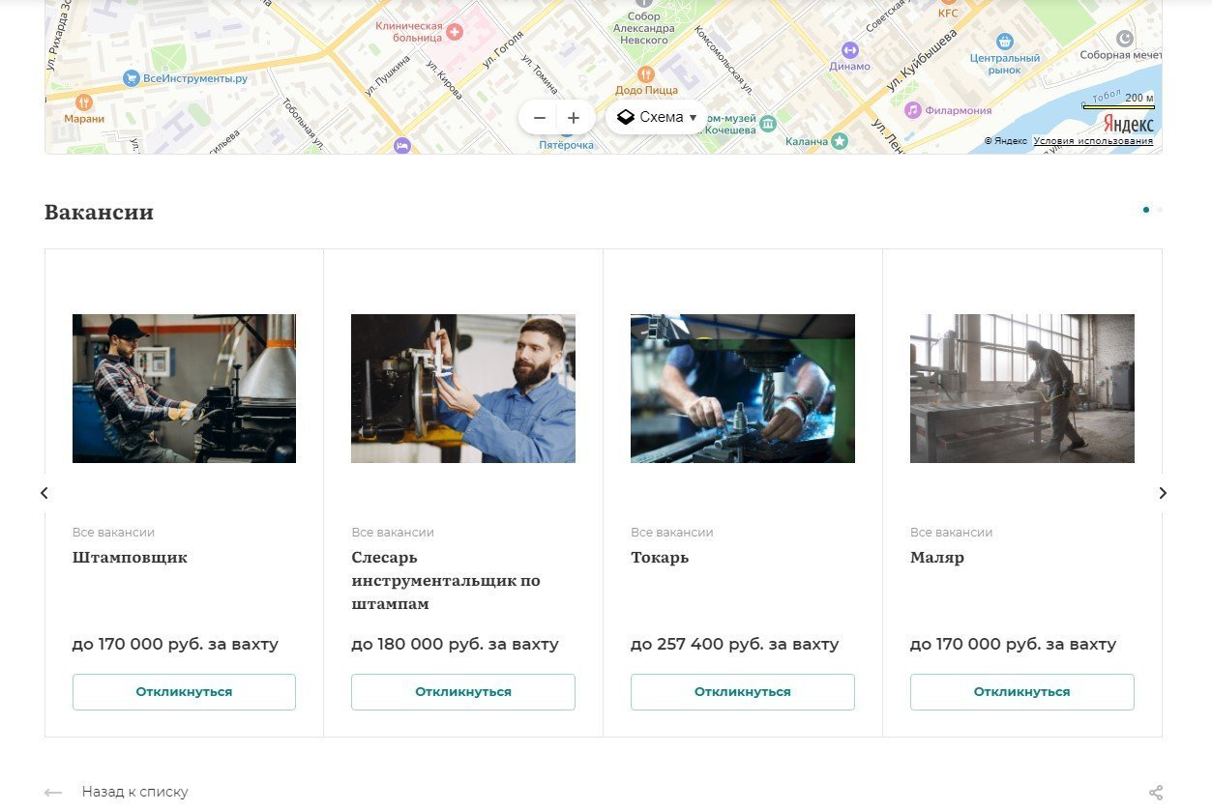
Task: Go back via Назад к списку
Action: coord(134,792)
